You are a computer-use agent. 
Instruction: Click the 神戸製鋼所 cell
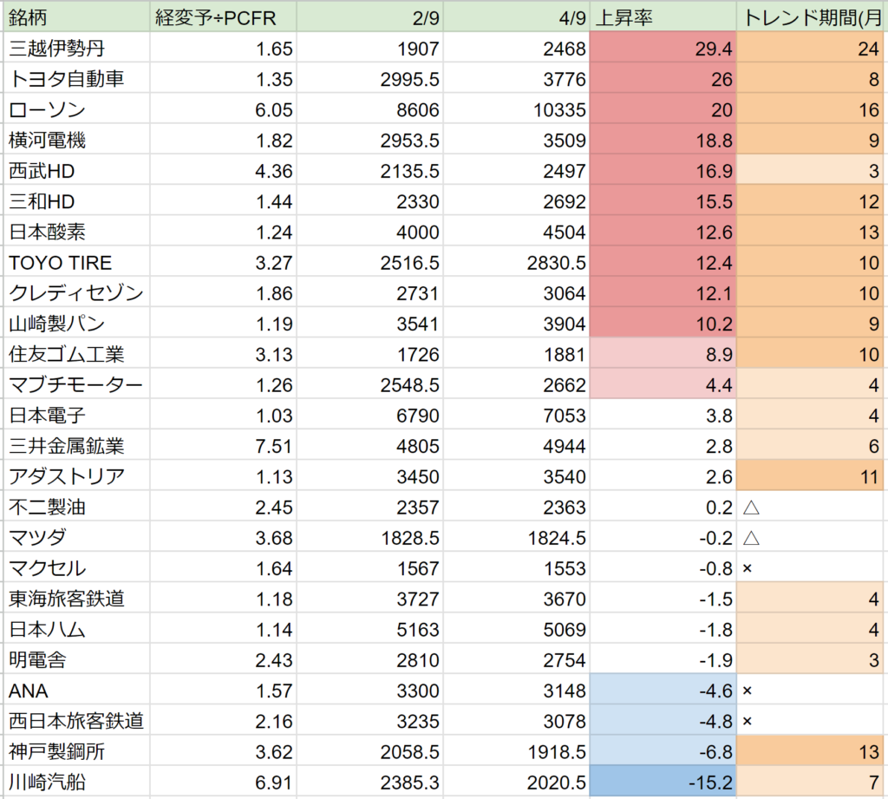(76, 752)
